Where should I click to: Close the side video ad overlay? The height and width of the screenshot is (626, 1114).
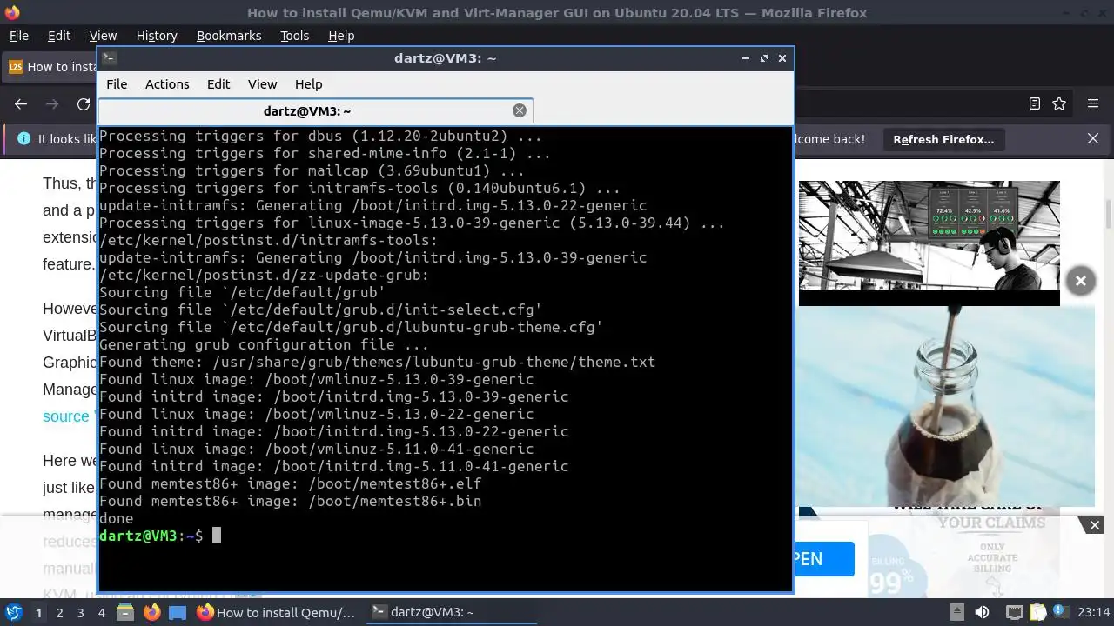pos(1080,281)
